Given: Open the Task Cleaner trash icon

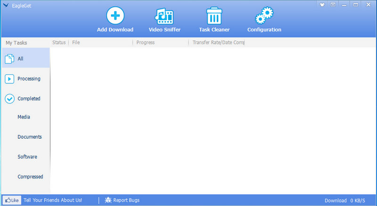Looking at the screenshot, I should pos(214,16).
